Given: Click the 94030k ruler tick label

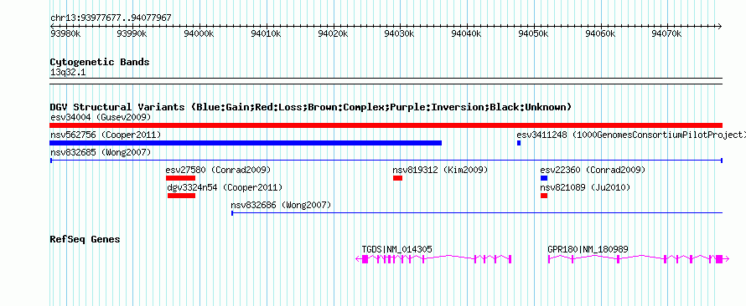Looking at the screenshot, I should (x=400, y=34).
